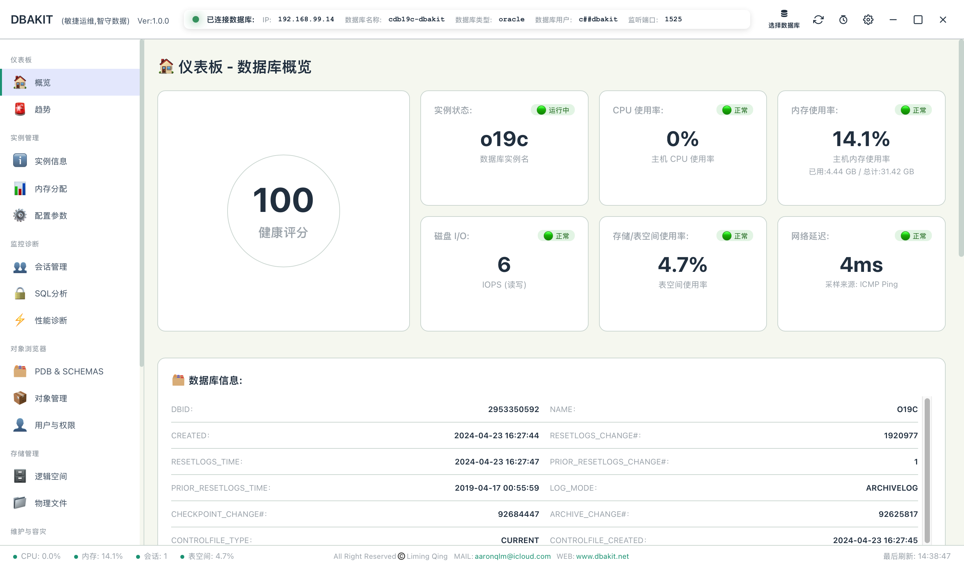
Task: Click the package icon beside 对象管理
Action: pyautogui.click(x=20, y=398)
